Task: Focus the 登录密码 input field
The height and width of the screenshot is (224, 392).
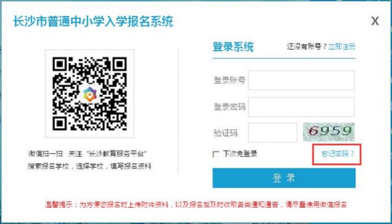Action: 301,107
